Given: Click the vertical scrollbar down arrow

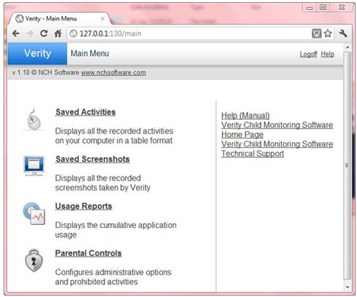Looking at the screenshot, I should pyautogui.click(x=348, y=287).
